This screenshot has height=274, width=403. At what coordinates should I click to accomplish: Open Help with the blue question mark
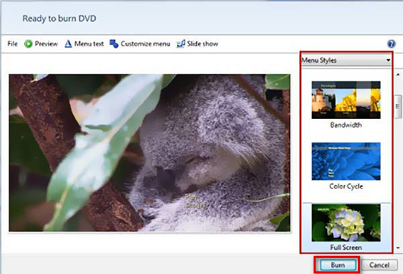(392, 44)
